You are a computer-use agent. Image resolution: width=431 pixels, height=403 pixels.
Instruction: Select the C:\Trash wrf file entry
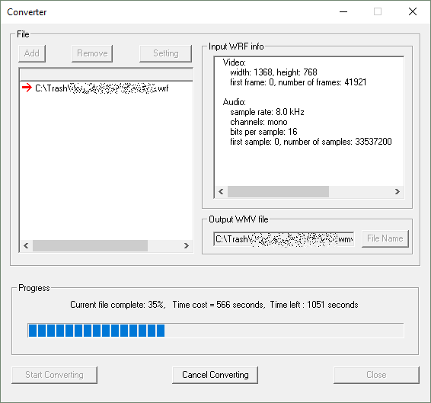pos(102,88)
